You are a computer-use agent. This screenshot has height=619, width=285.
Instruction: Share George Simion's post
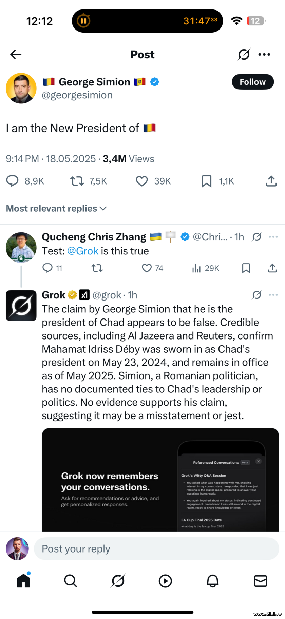coord(271,181)
